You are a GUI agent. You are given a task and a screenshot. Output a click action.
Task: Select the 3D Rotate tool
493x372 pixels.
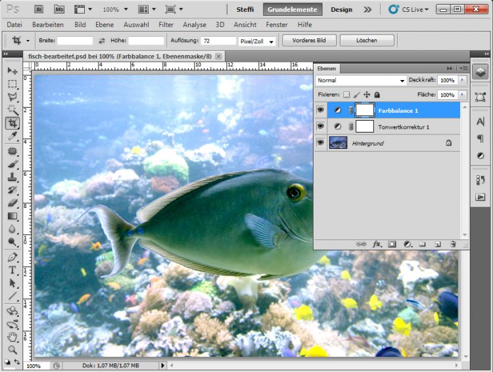tap(12, 311)
